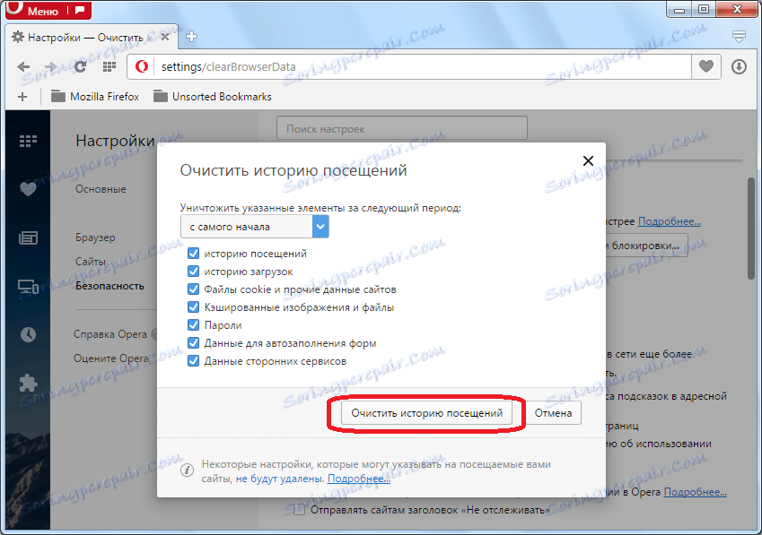Select Браузер settings section

tap(95, 237)
